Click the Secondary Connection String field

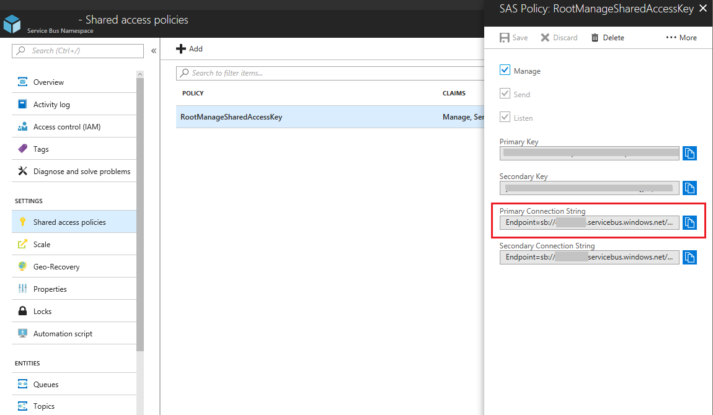[x=590, y=258]
